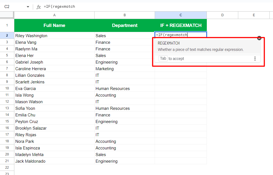Select cell containing Isla Espinoza

tap(54, 148)
